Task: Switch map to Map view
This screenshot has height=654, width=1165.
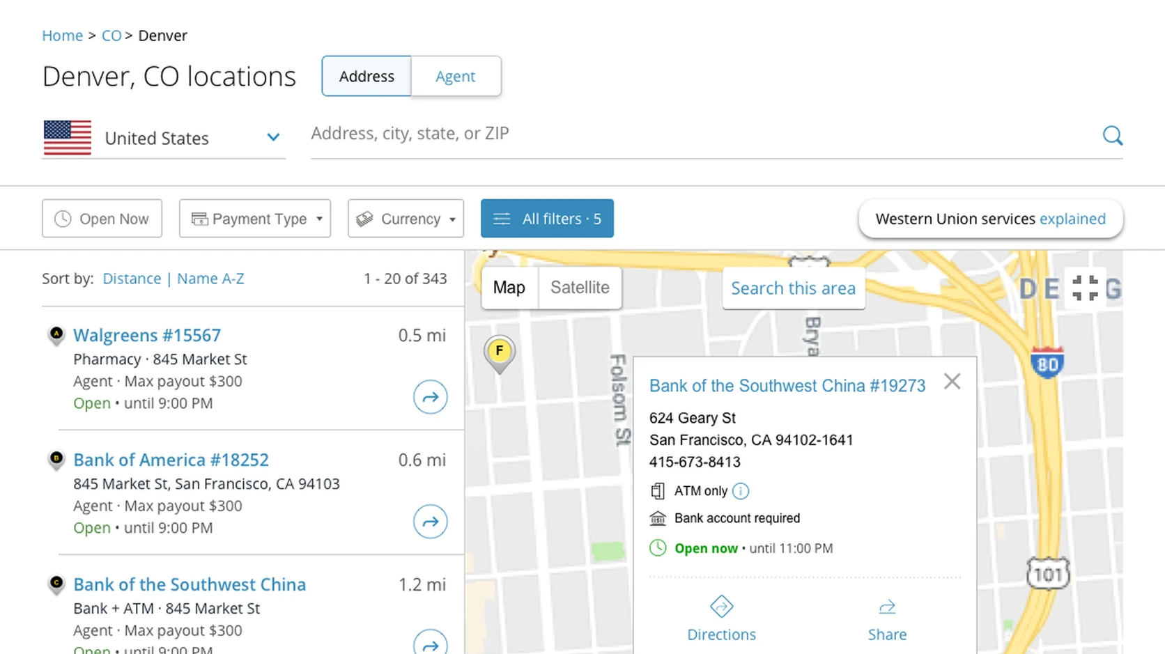Action: [509, 288]
